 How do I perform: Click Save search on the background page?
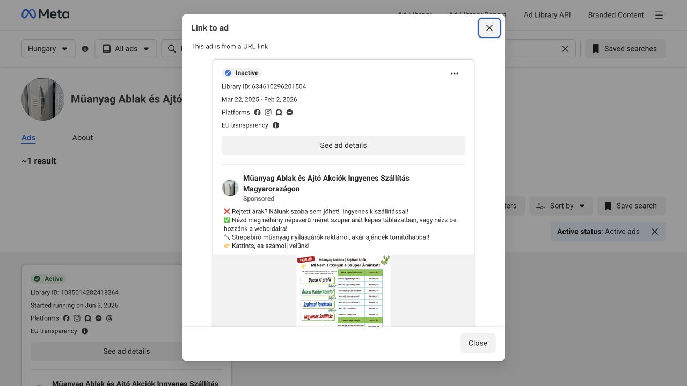tap(631, 206)
